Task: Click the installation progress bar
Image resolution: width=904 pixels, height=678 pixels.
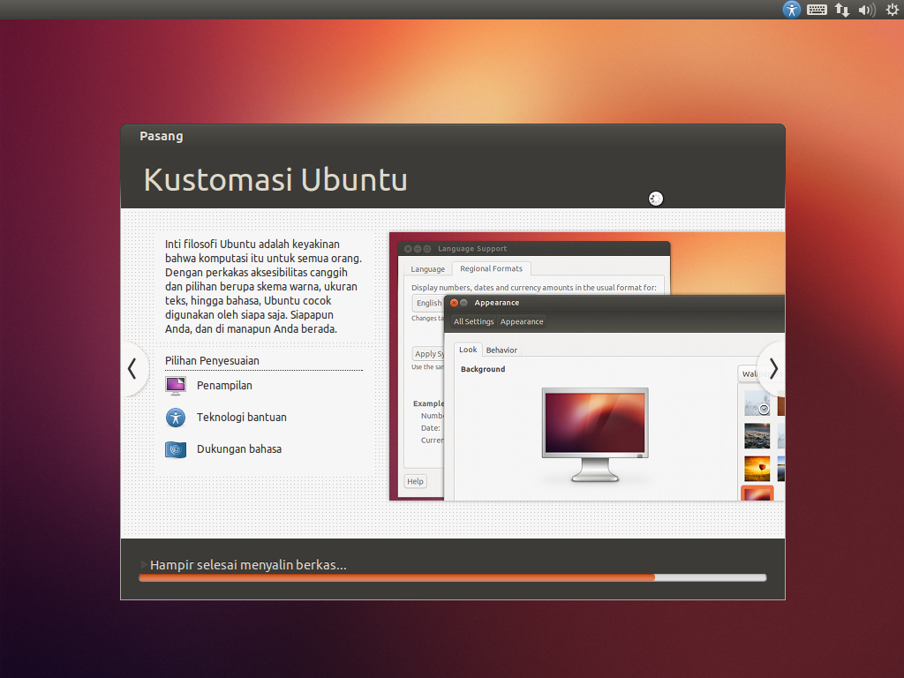Action: (x=452, y=577)
